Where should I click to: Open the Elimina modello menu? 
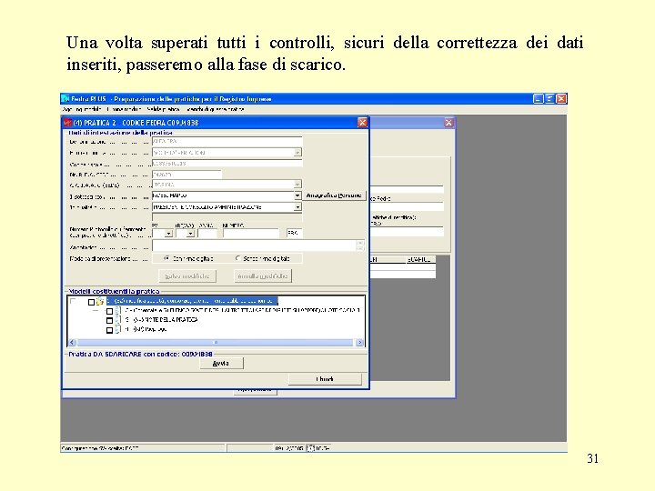[x=123, y=109]
